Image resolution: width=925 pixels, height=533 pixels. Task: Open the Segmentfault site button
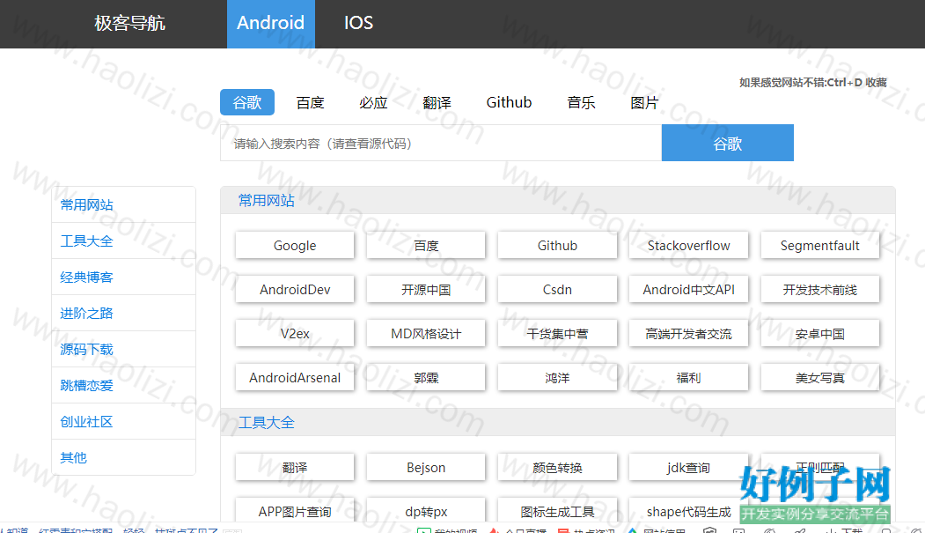pyautogui.click(x=820, y=245)
